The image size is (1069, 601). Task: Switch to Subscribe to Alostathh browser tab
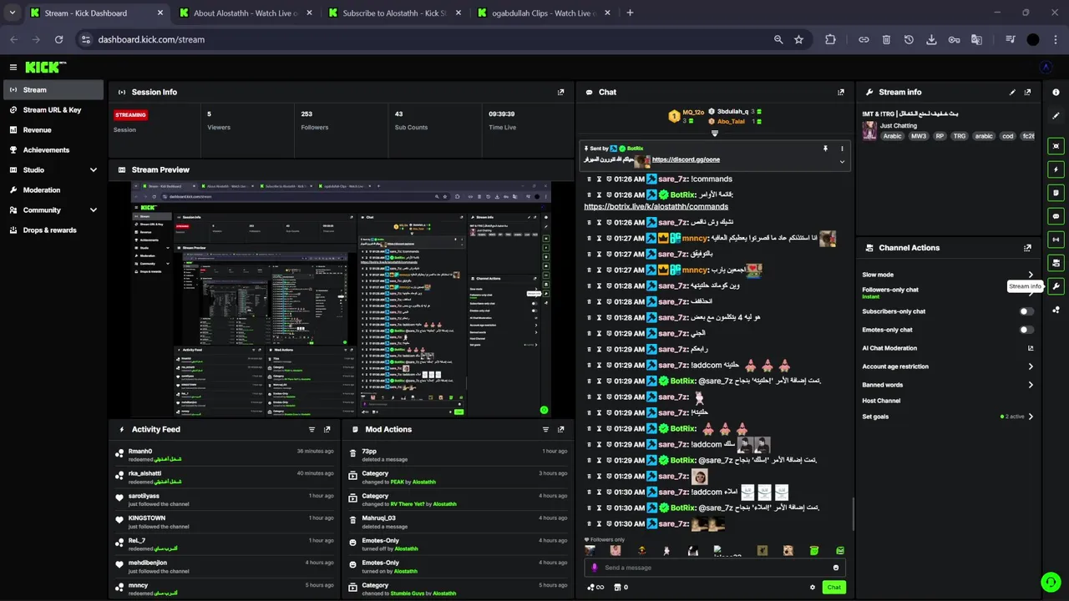tap(393, 13)
